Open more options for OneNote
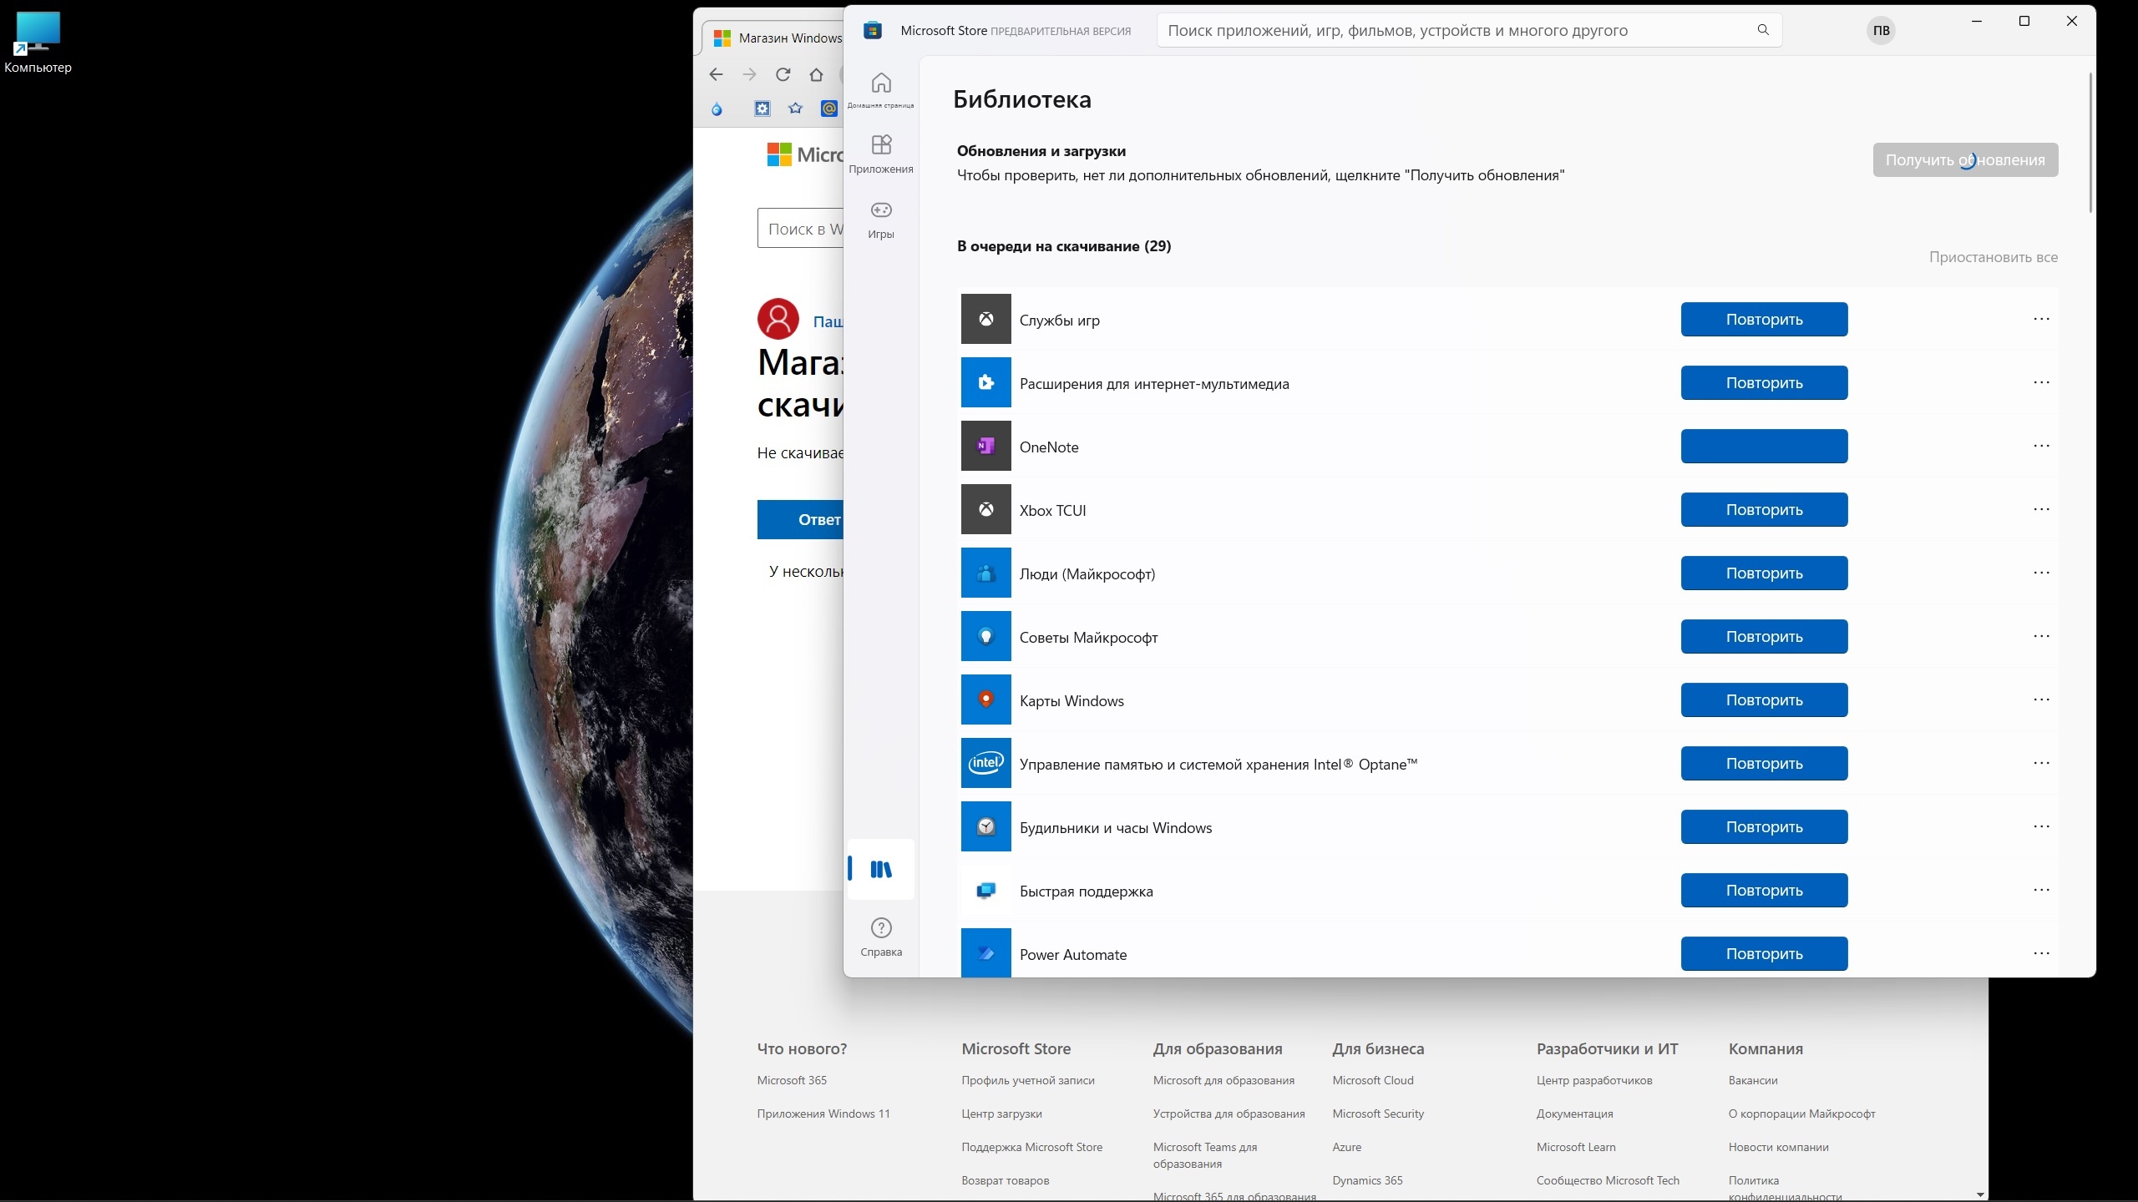 pos(2041,446)
